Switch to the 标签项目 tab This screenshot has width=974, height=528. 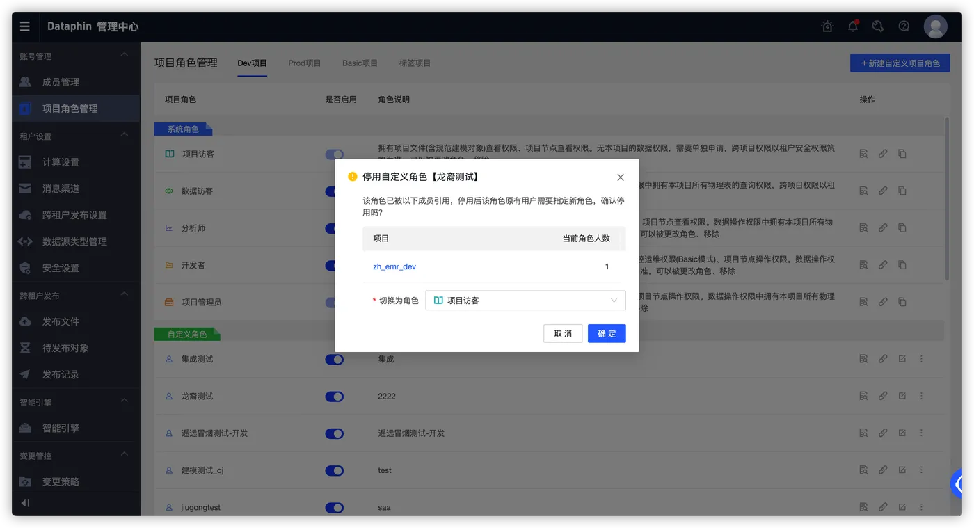coord(415,63)
